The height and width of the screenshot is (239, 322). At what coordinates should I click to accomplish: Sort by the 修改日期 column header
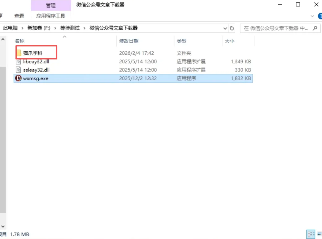click(x=129, y=41)
